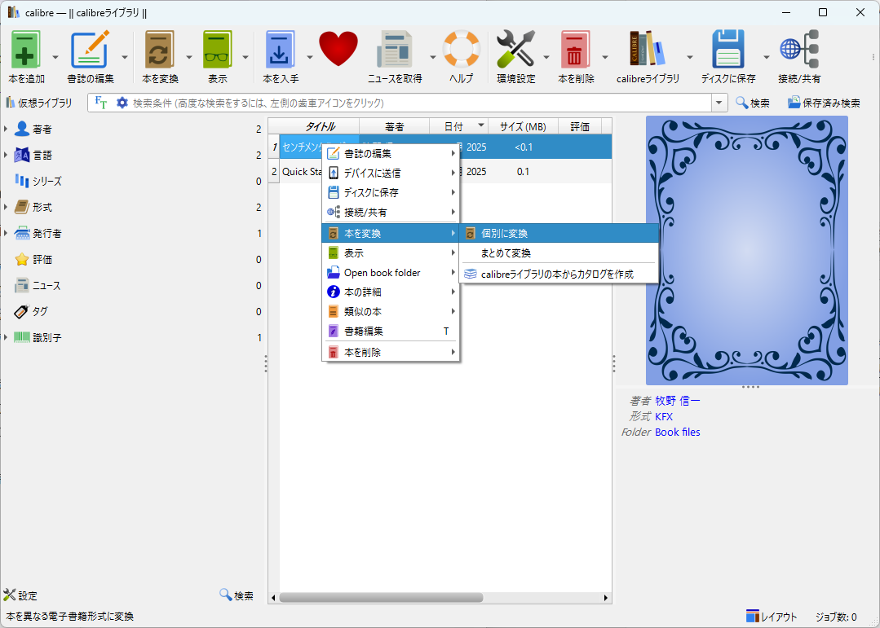This screenshot has width=880, height=628.
Task: Open 環境設定 preferences icon
Action: pyautogui.click(x=515, y=51)
